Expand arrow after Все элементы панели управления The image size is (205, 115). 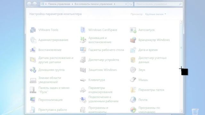pyautogui.click(x=115, y=4)
